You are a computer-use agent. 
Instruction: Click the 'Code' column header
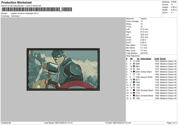(x=157, y=59)
